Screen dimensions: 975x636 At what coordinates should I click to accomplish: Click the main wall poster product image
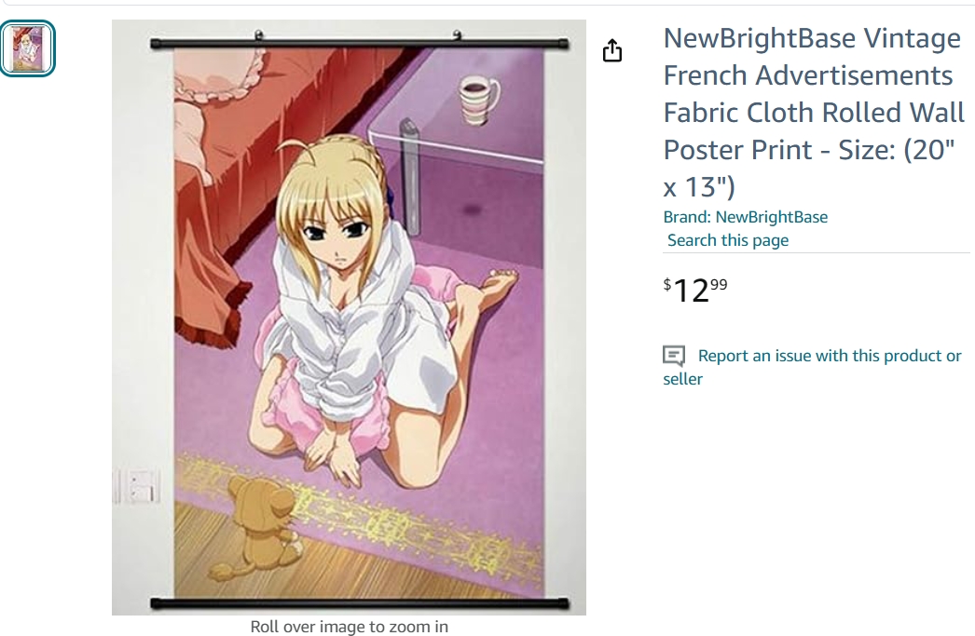349,317
